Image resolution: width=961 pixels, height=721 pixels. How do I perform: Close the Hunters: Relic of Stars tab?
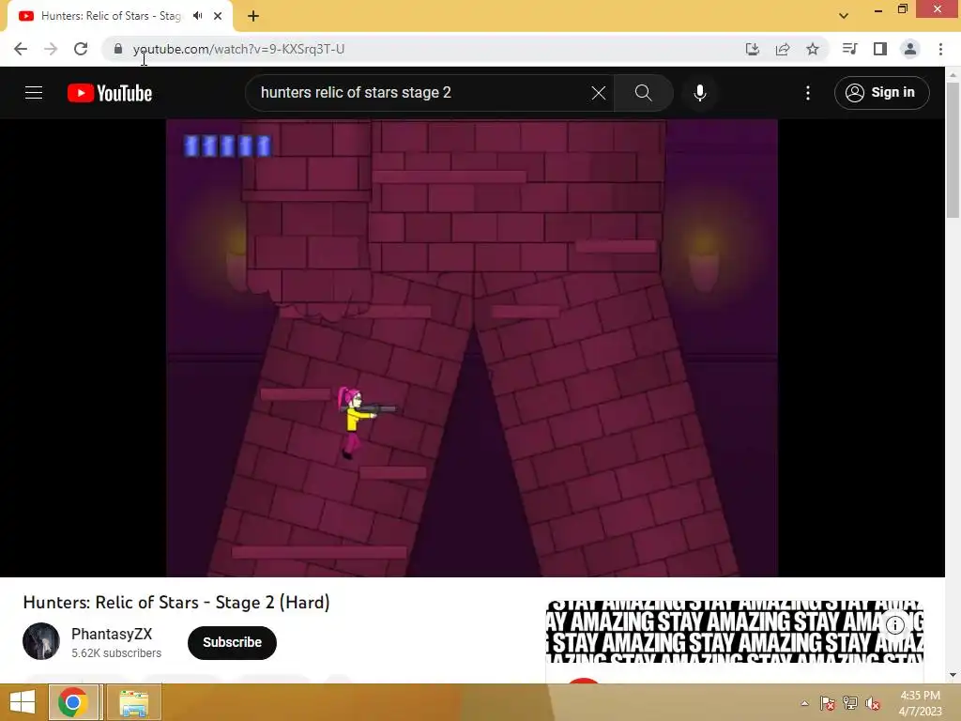click(218, 16)
